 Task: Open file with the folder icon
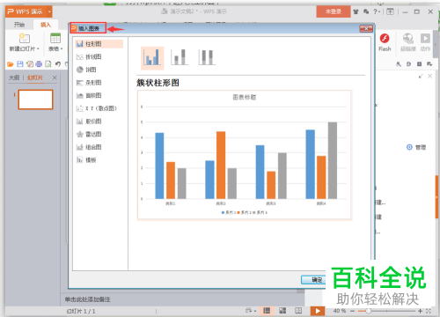tap(11, 64)
